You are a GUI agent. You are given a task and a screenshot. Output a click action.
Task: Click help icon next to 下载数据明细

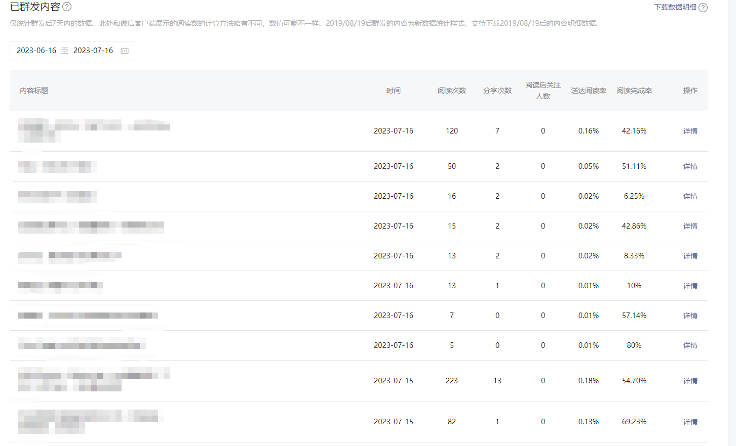703,8
